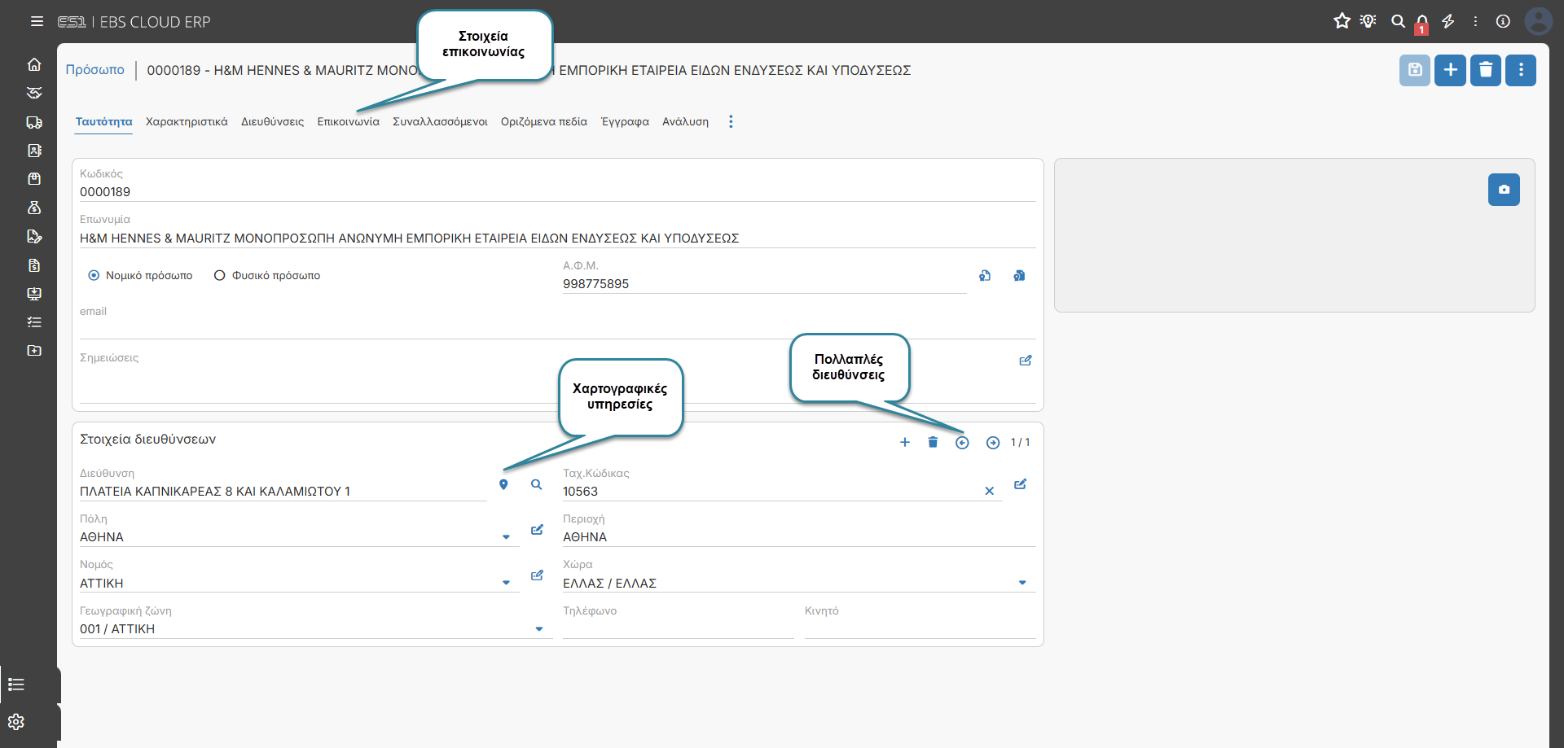Viewport: 1564px width, 748px height.
Task: View notifications bell with badge
Action: (1422, 23)
